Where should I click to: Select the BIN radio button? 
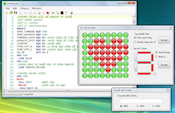click(138, 106)
